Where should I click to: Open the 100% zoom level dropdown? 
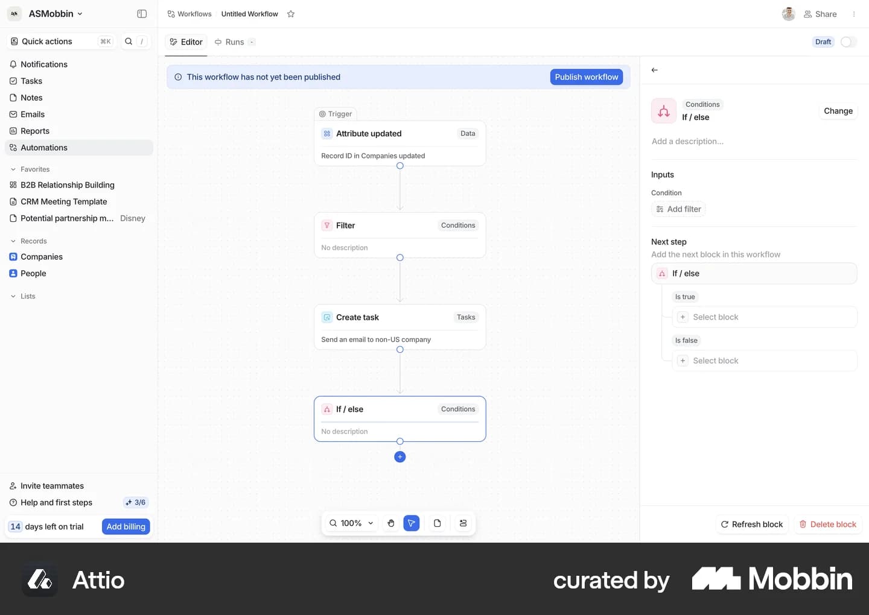pyautogui.click(x=351, y=523)
